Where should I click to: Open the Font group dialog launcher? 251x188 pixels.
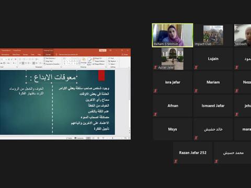tap(17, 67)
